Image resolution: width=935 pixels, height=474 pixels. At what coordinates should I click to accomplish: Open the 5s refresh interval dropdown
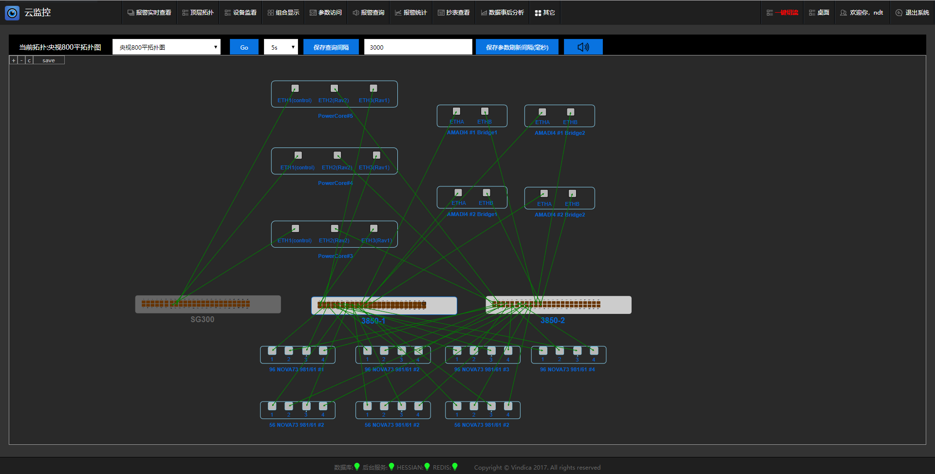pos(281,47)
